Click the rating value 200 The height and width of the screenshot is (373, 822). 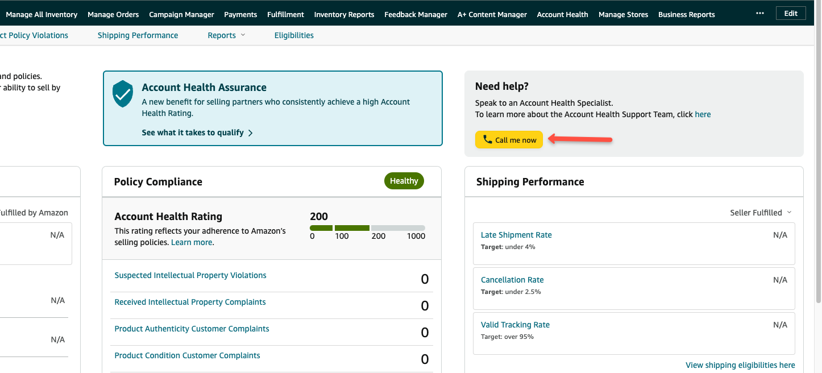[x=319, y=216]
